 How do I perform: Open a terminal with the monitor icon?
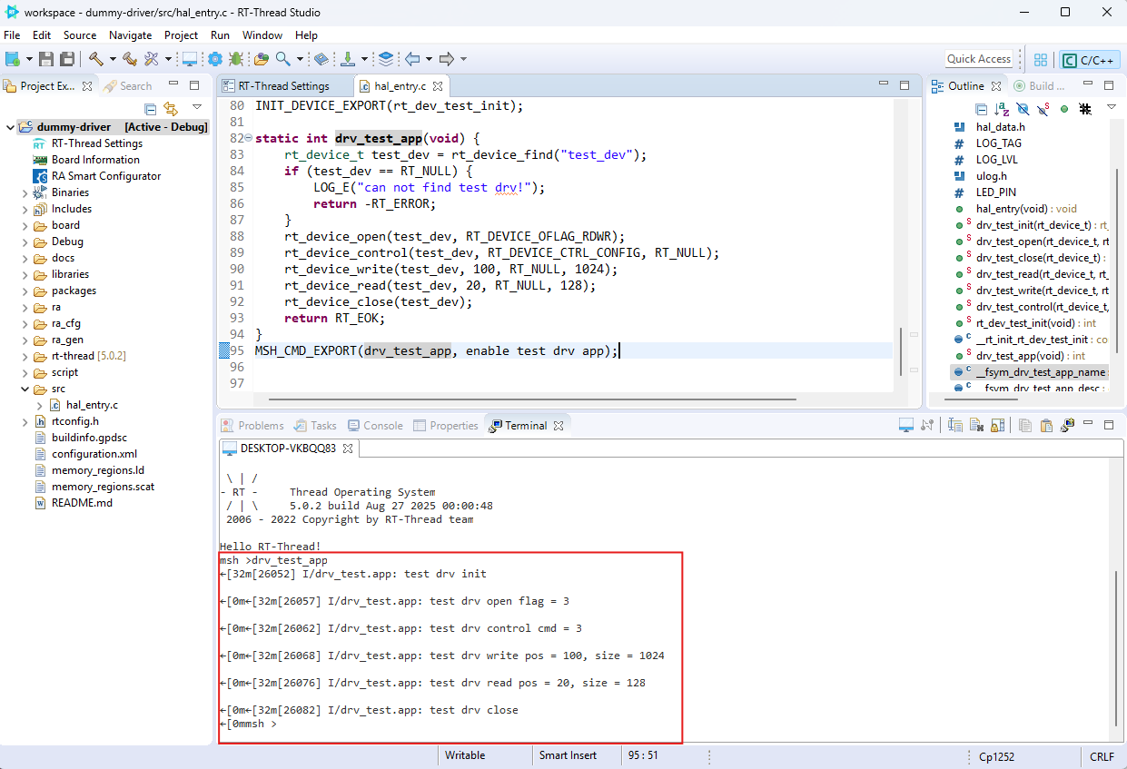point(905,425)
